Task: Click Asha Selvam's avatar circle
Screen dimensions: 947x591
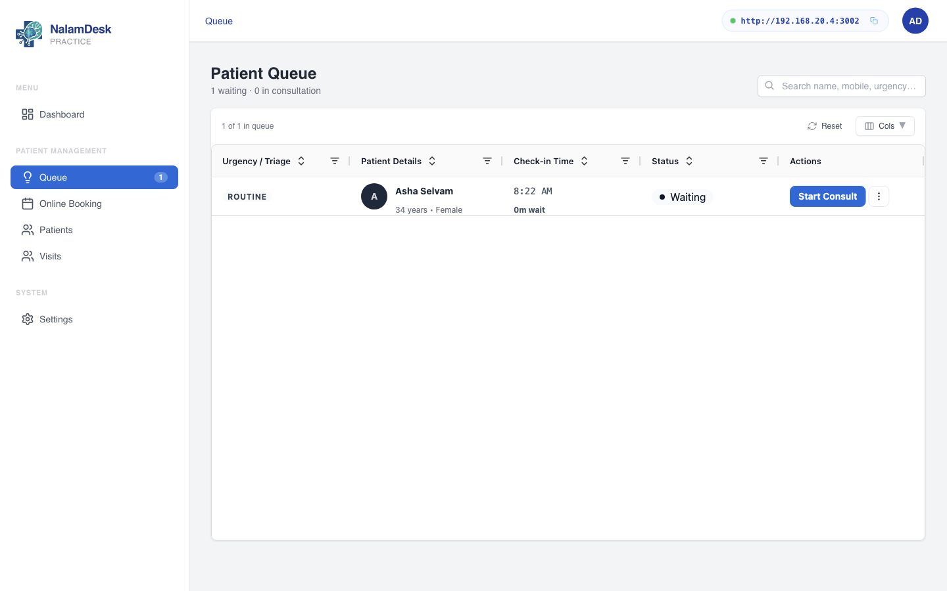Action: point(374,196)
